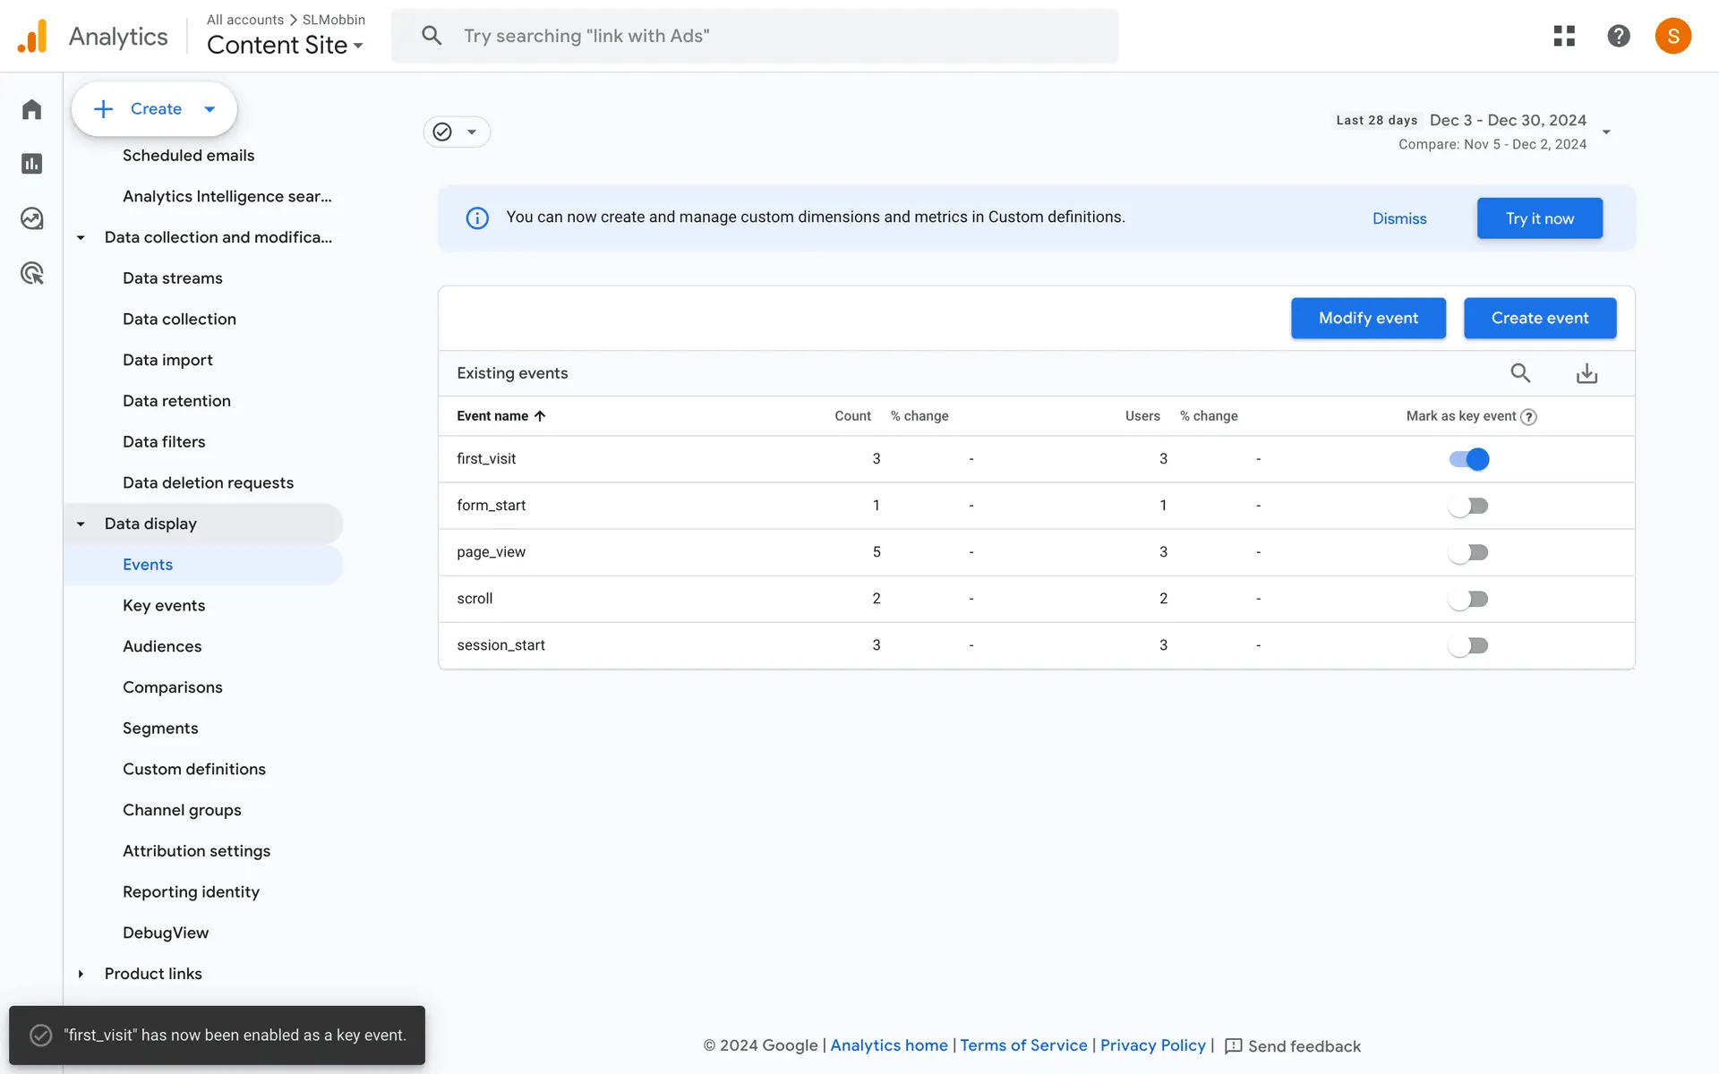The width and height of the screenshot is (1719, 1074).
Task: Open the Advertising icon in left rail
Action: point(32,273)
